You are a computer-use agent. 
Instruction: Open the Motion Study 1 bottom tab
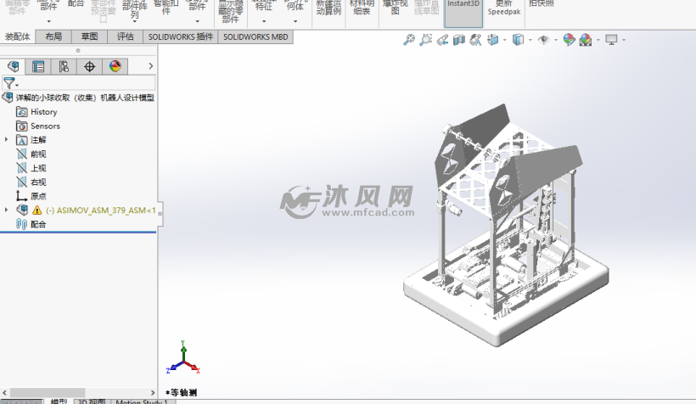pos(142,401)
